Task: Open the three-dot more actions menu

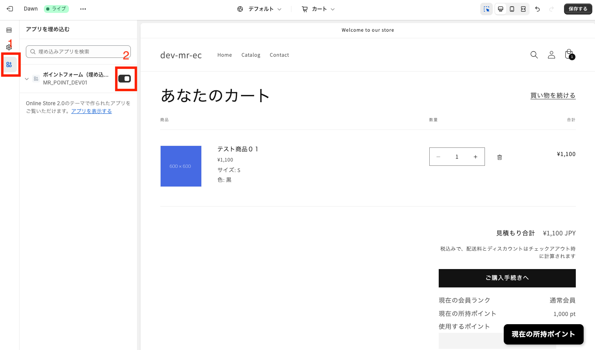Action: [x=83, y=9]
